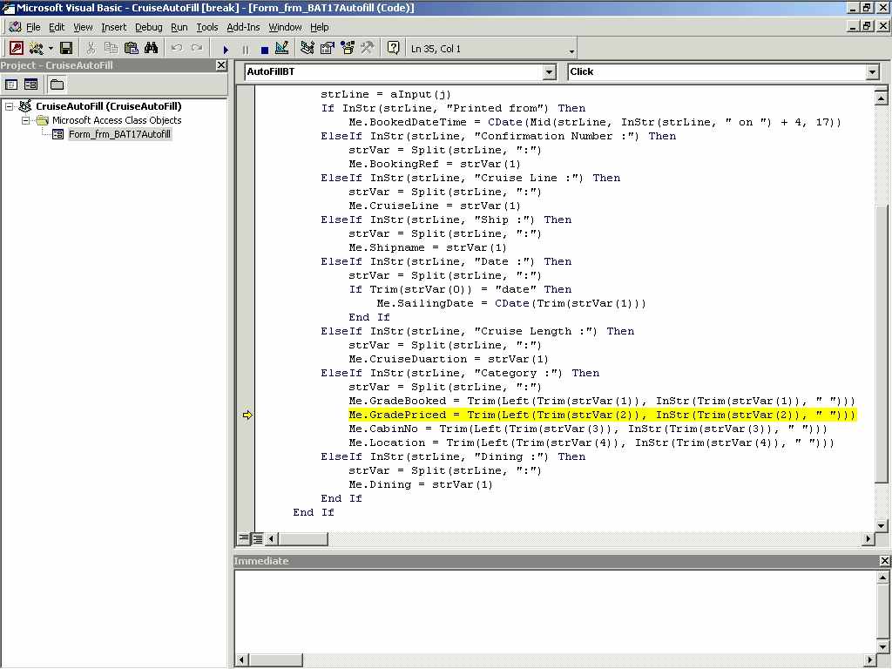
Task: Click code window scroll-right arrow
Action: [868, 538]
